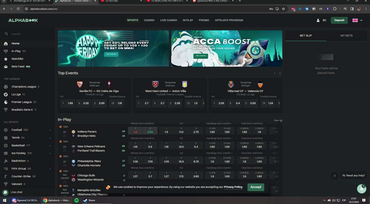Open the Privacy Policy link
The image size is (370, 204).
coord(233,187)
